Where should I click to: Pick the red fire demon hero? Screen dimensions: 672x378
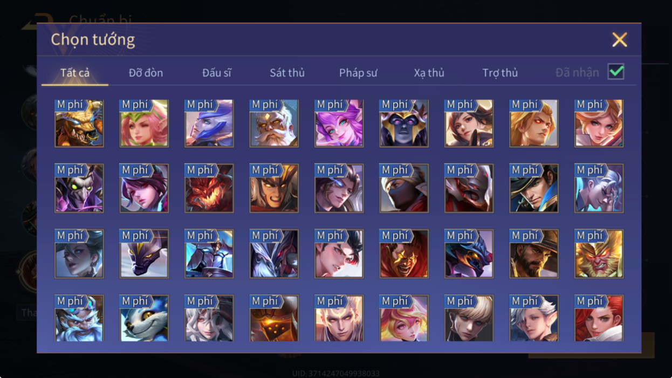209,188
